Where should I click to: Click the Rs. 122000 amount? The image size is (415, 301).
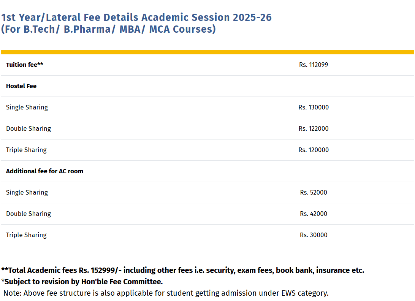coord(314,128)
